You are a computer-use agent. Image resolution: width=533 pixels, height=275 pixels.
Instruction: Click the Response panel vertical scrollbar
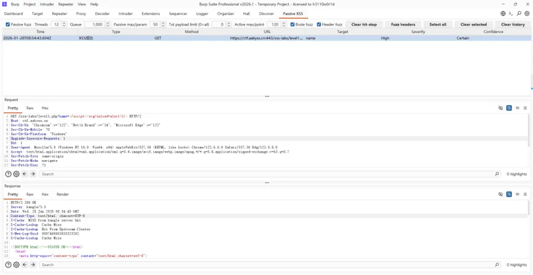pyautogui.click(x=529, y=207)
